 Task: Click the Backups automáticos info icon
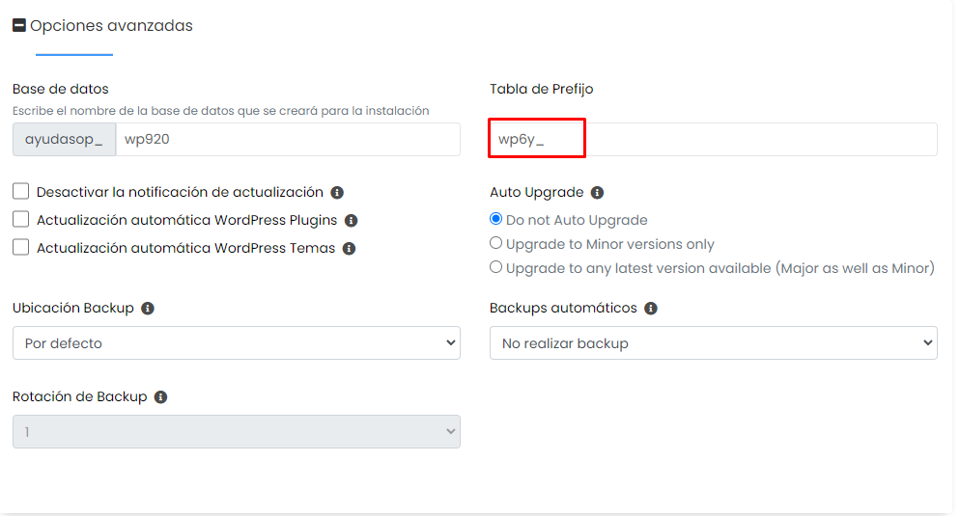pyautogui.click(x=651, y=308)
